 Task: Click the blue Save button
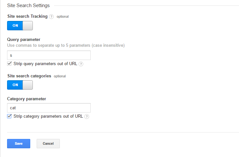click(x=19, y=143)
